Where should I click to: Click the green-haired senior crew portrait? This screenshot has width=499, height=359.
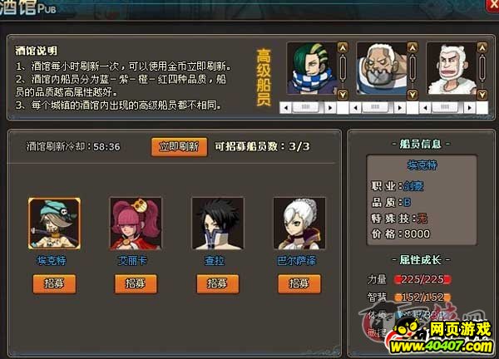[x=312, y=68]
